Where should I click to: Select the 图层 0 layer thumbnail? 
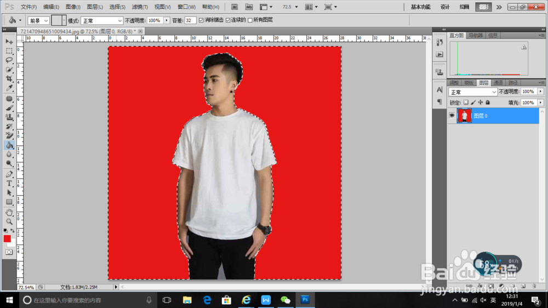[465, 116]
